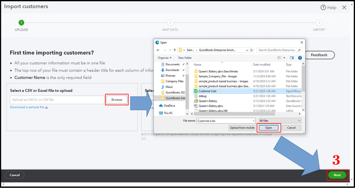Select Music in the navigation pane
355x188 pixels.
point(169,87)
